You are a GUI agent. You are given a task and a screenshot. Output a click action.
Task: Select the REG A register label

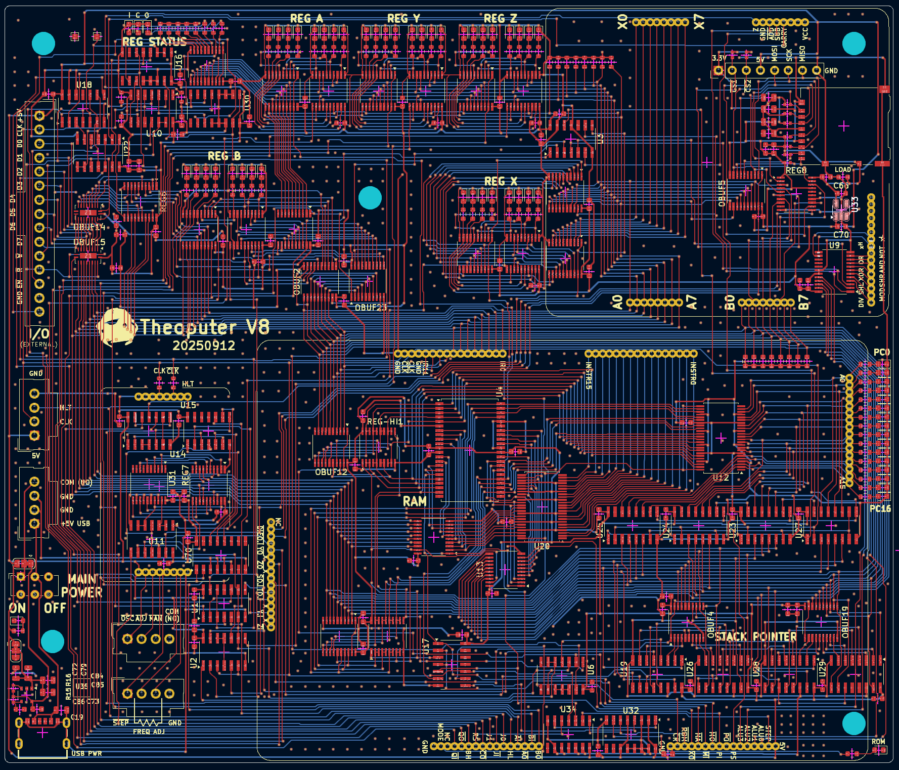(307, 18)
